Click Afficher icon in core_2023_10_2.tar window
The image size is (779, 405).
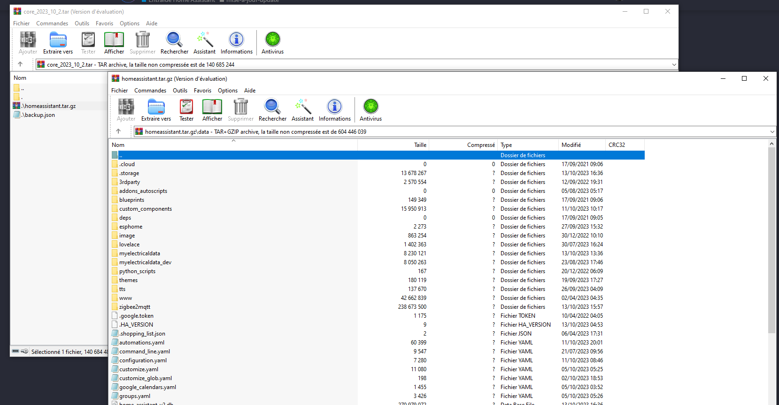pos(114,39)
